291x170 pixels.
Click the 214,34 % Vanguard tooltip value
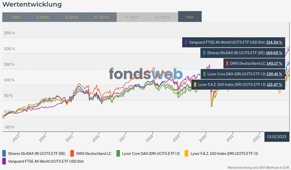[x=274, y=42]
